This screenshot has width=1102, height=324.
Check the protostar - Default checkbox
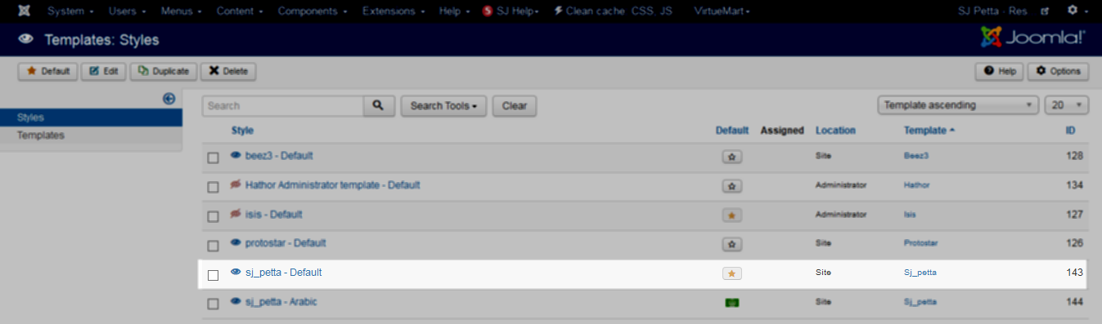tap(213, 246)
